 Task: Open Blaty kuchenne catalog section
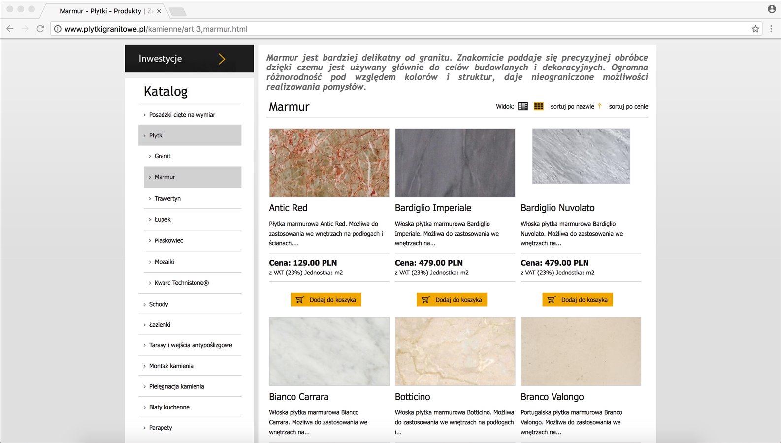169,407
